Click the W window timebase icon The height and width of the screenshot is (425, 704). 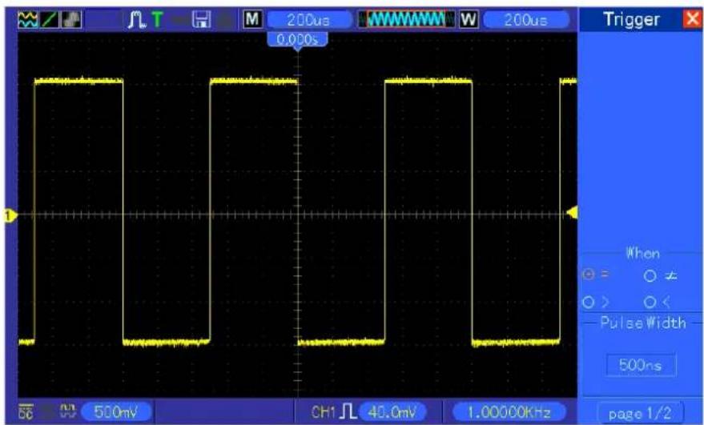click(x=469, y=19)
